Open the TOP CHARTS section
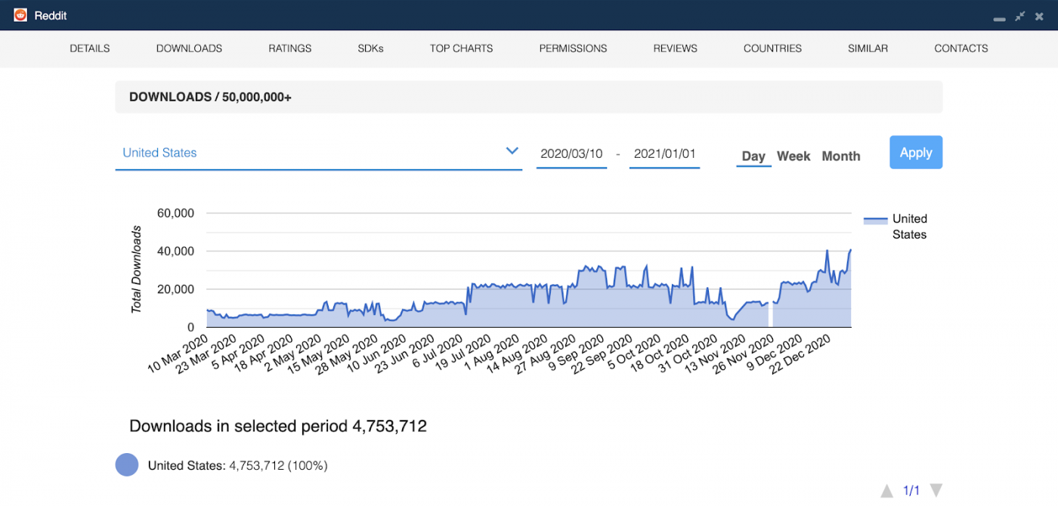This screenshot has height=506, width=1058. pos(461,48)
